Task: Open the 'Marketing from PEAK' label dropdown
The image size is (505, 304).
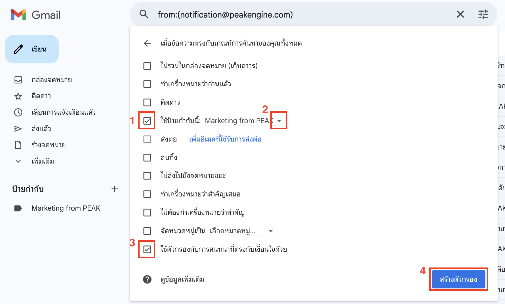Action: 279,121
